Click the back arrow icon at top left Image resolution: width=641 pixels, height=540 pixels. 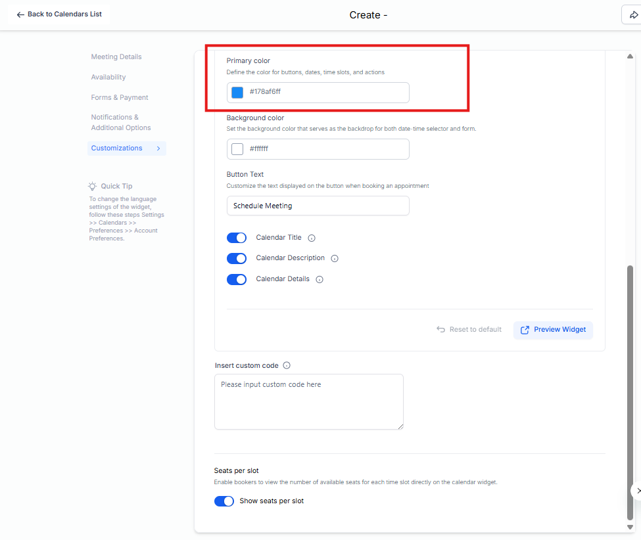click(x=20, y=14)
